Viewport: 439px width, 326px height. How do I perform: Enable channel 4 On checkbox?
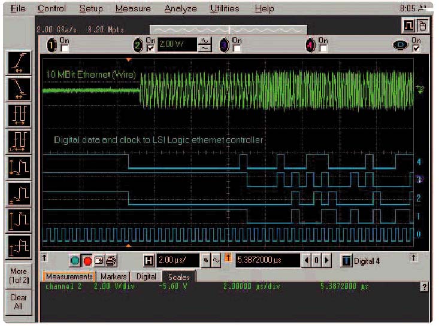[x=323, y=48]
